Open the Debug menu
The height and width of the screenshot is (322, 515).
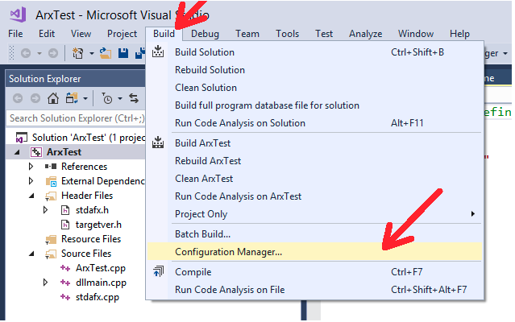coord(205,34)
